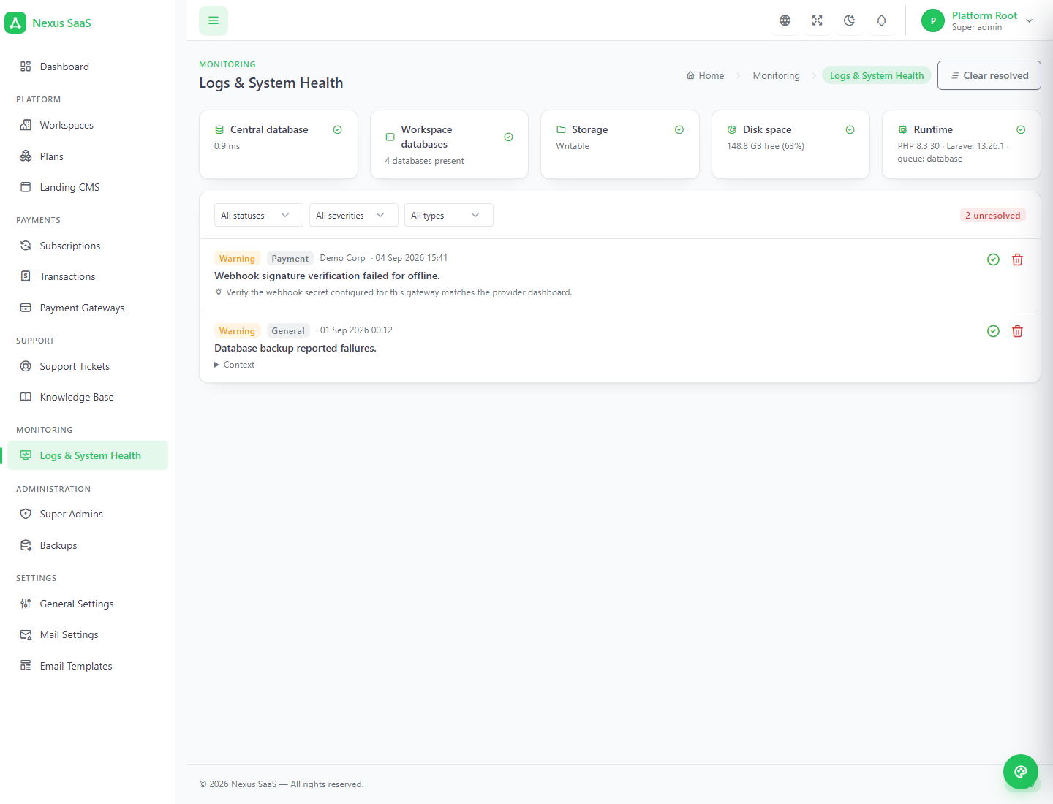Click the Support Tickets lifebuoy icon
Viewport: 1053px width, 804px height.
click(26, 366)
